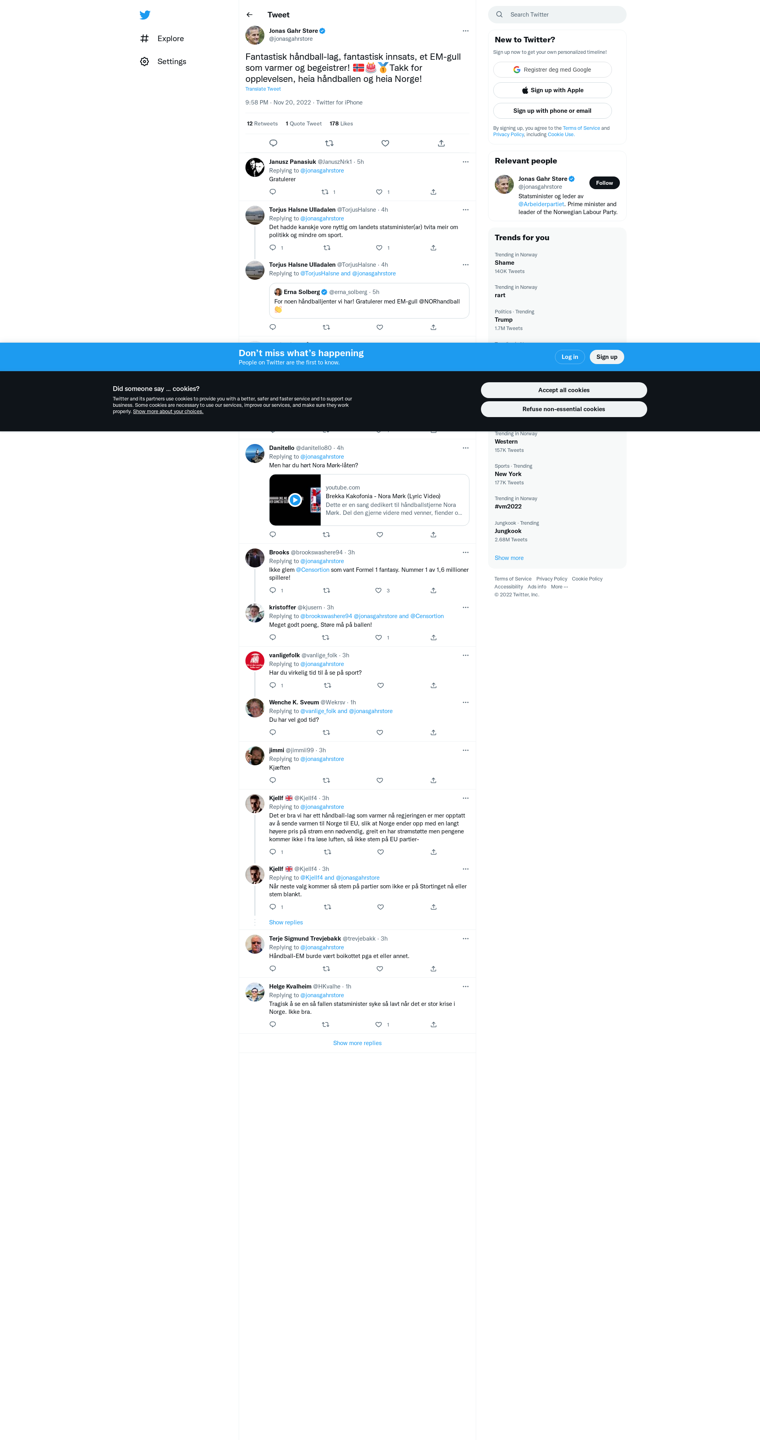The height and width of the screenshot is (1440, 760).
Task: Share the reply quoting Erna Solberg
Action: pyautogui.click(x=433, y=327)
